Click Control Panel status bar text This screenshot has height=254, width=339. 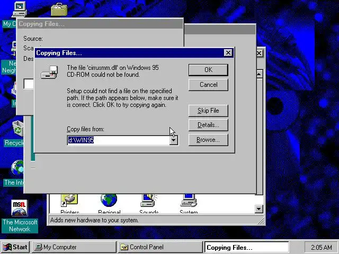[94, 220]
